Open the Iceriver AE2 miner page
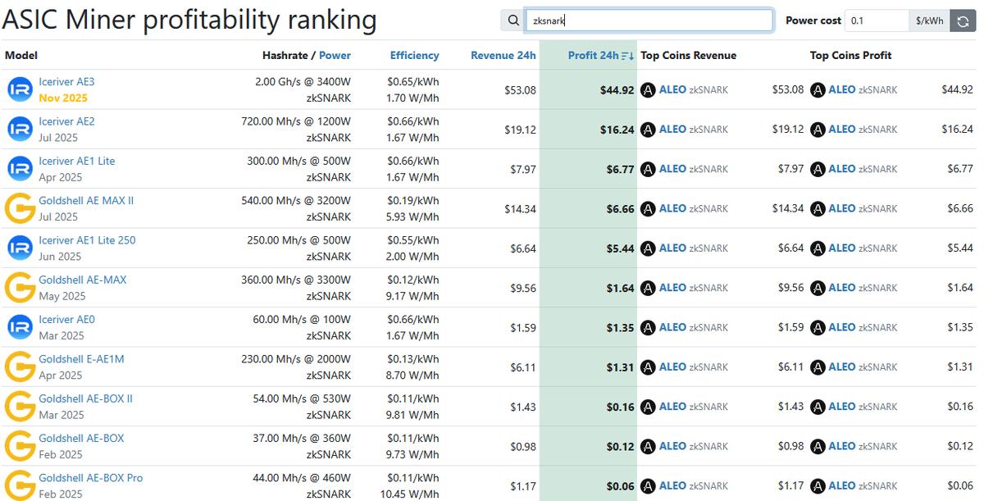984x501 pixels. tap(66, 121)
